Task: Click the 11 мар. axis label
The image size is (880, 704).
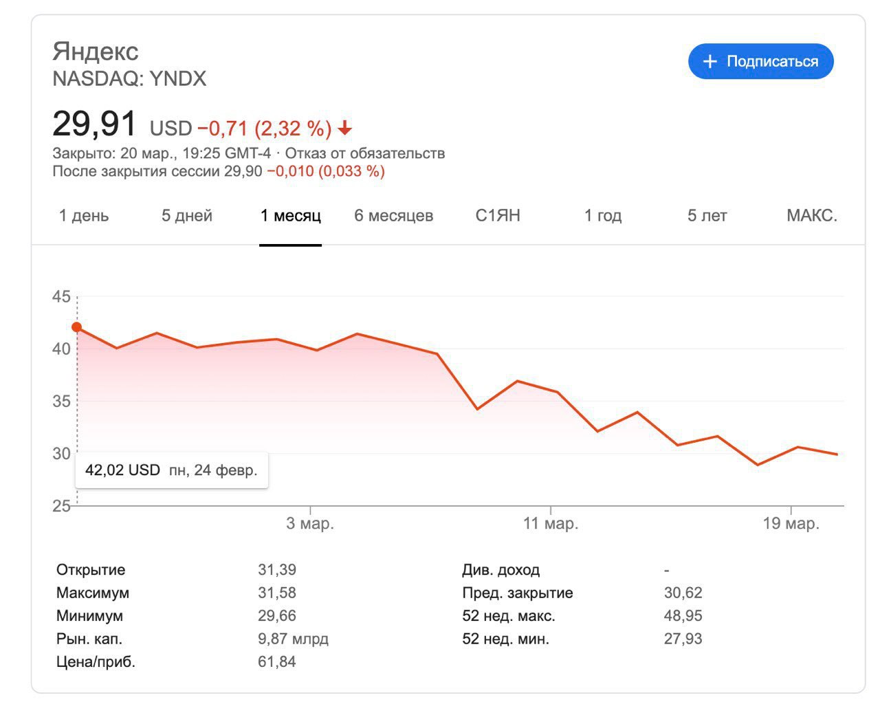Action: (551, 524)
